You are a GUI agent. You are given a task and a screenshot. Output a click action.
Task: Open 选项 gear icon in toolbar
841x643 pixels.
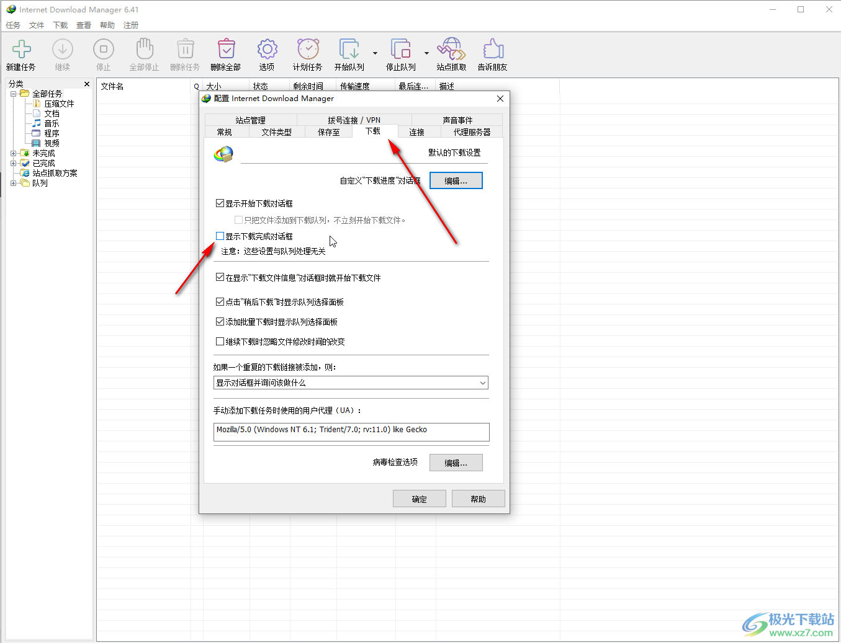(267, 49)
